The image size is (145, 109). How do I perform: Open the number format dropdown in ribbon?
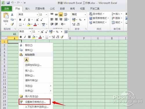(85, 15)
